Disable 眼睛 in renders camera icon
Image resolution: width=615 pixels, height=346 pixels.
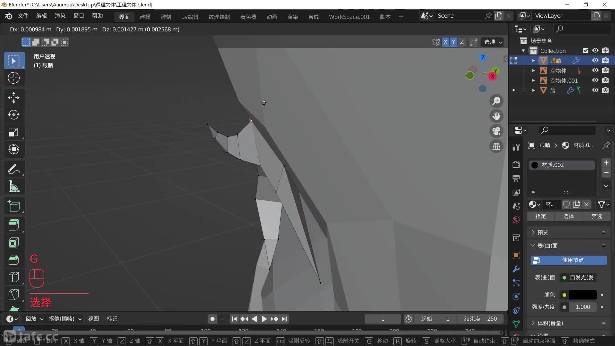[x=605, y=61]
